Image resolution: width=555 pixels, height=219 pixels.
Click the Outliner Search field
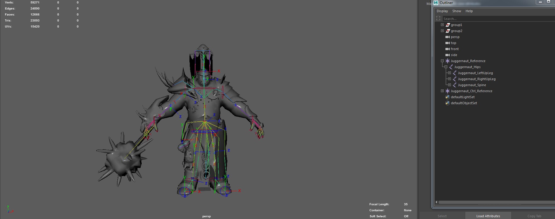coord(498,19)
